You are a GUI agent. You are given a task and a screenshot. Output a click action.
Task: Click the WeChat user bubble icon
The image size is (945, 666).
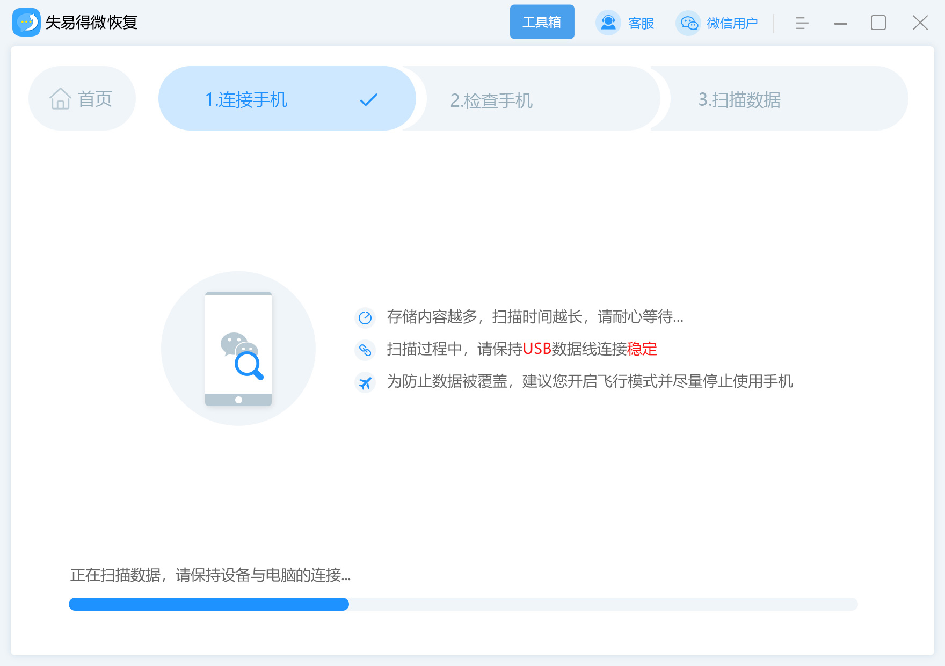(x=689, y=23)
